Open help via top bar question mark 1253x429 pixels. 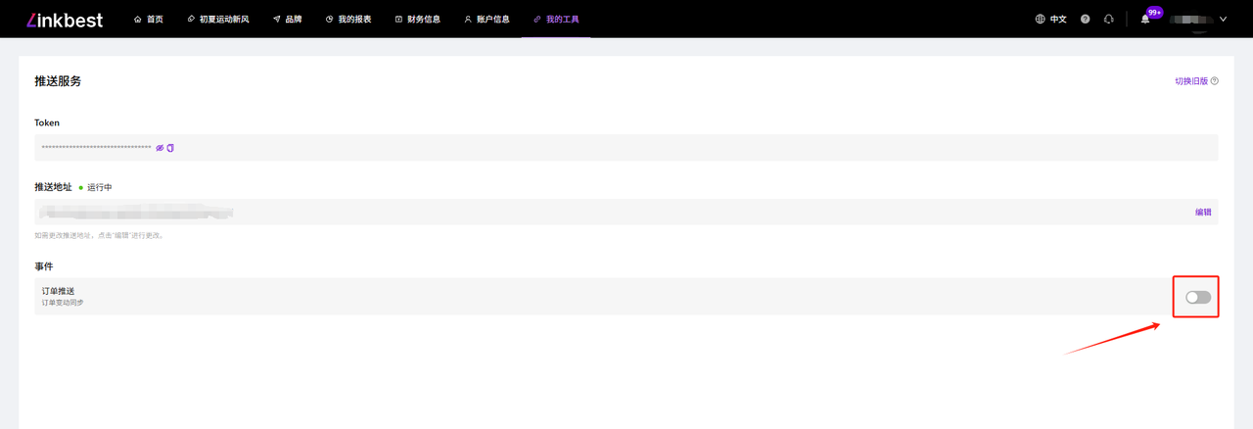click(1085, 20)
